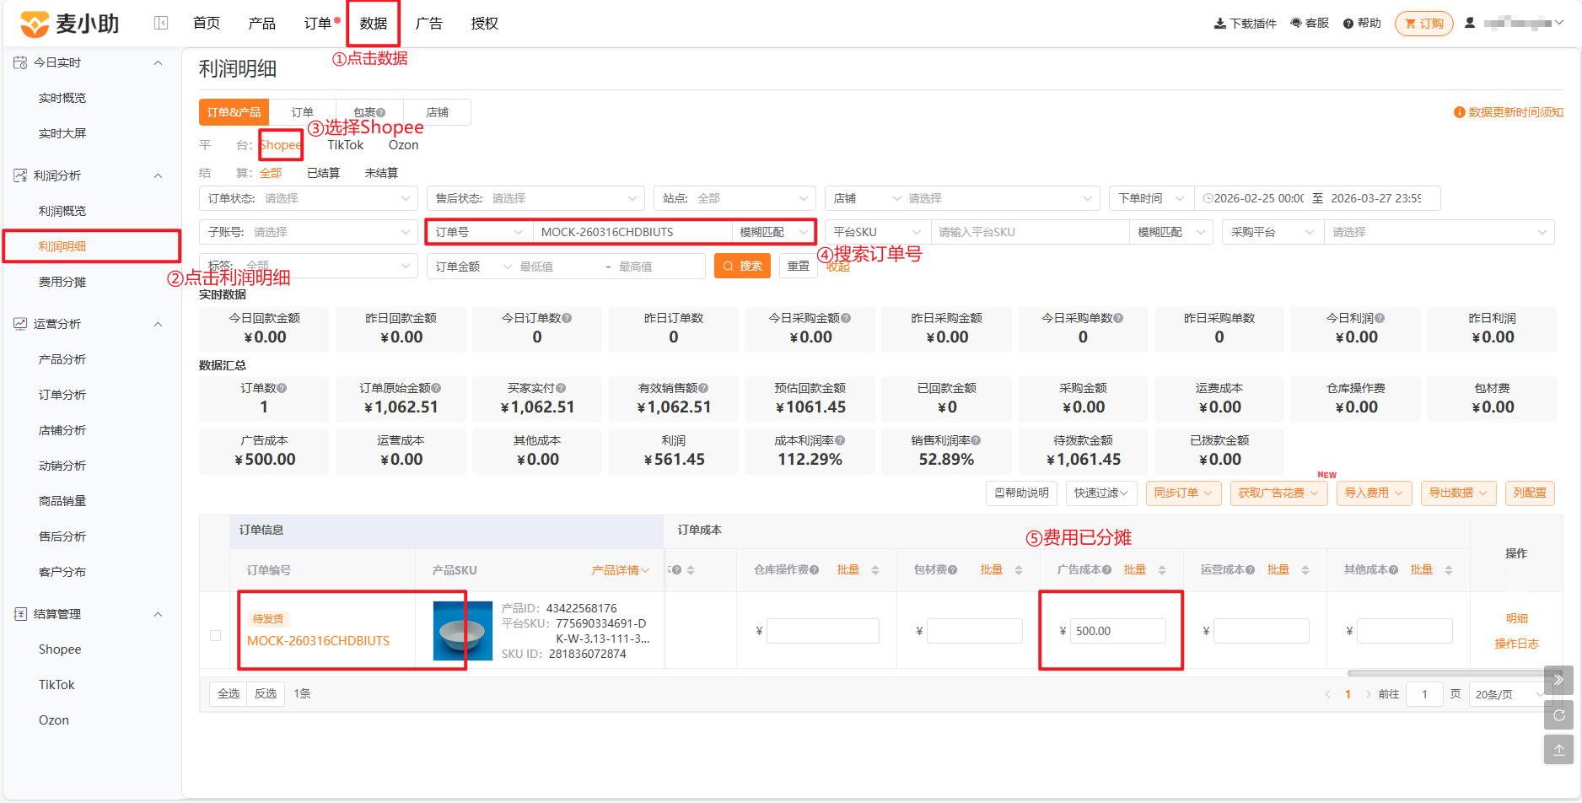Click the user account avatar icon
This screenshot has height=803, width=1582.
click(1470, 23)
